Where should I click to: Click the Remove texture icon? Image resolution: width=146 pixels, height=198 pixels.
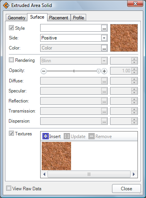pos(92,136)
